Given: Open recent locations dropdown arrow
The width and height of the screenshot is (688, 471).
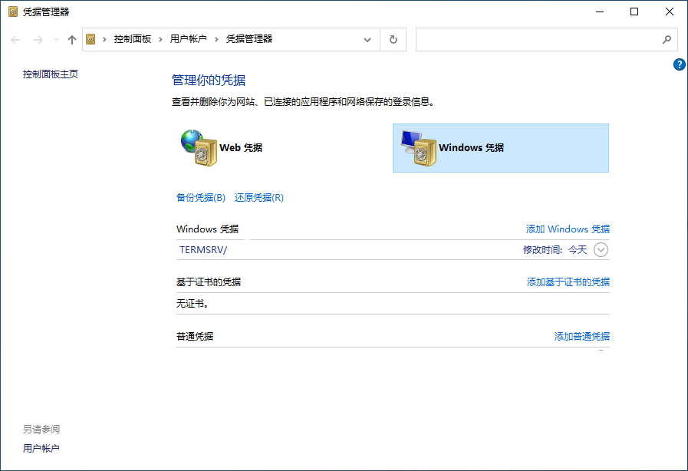Looking at the screenshot, I should 56,40.
